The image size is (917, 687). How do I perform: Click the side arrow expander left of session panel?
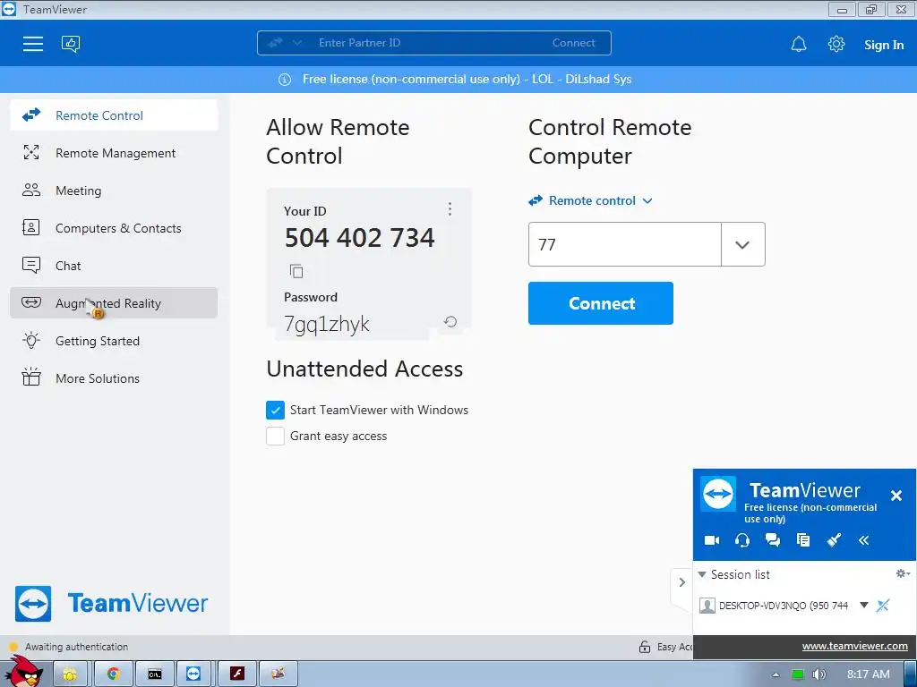[x=681, y=582]
